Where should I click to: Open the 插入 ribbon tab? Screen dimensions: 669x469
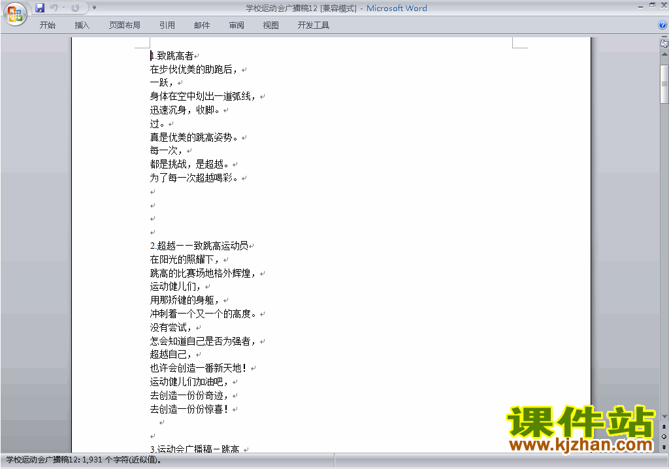(x=82, y=25)
